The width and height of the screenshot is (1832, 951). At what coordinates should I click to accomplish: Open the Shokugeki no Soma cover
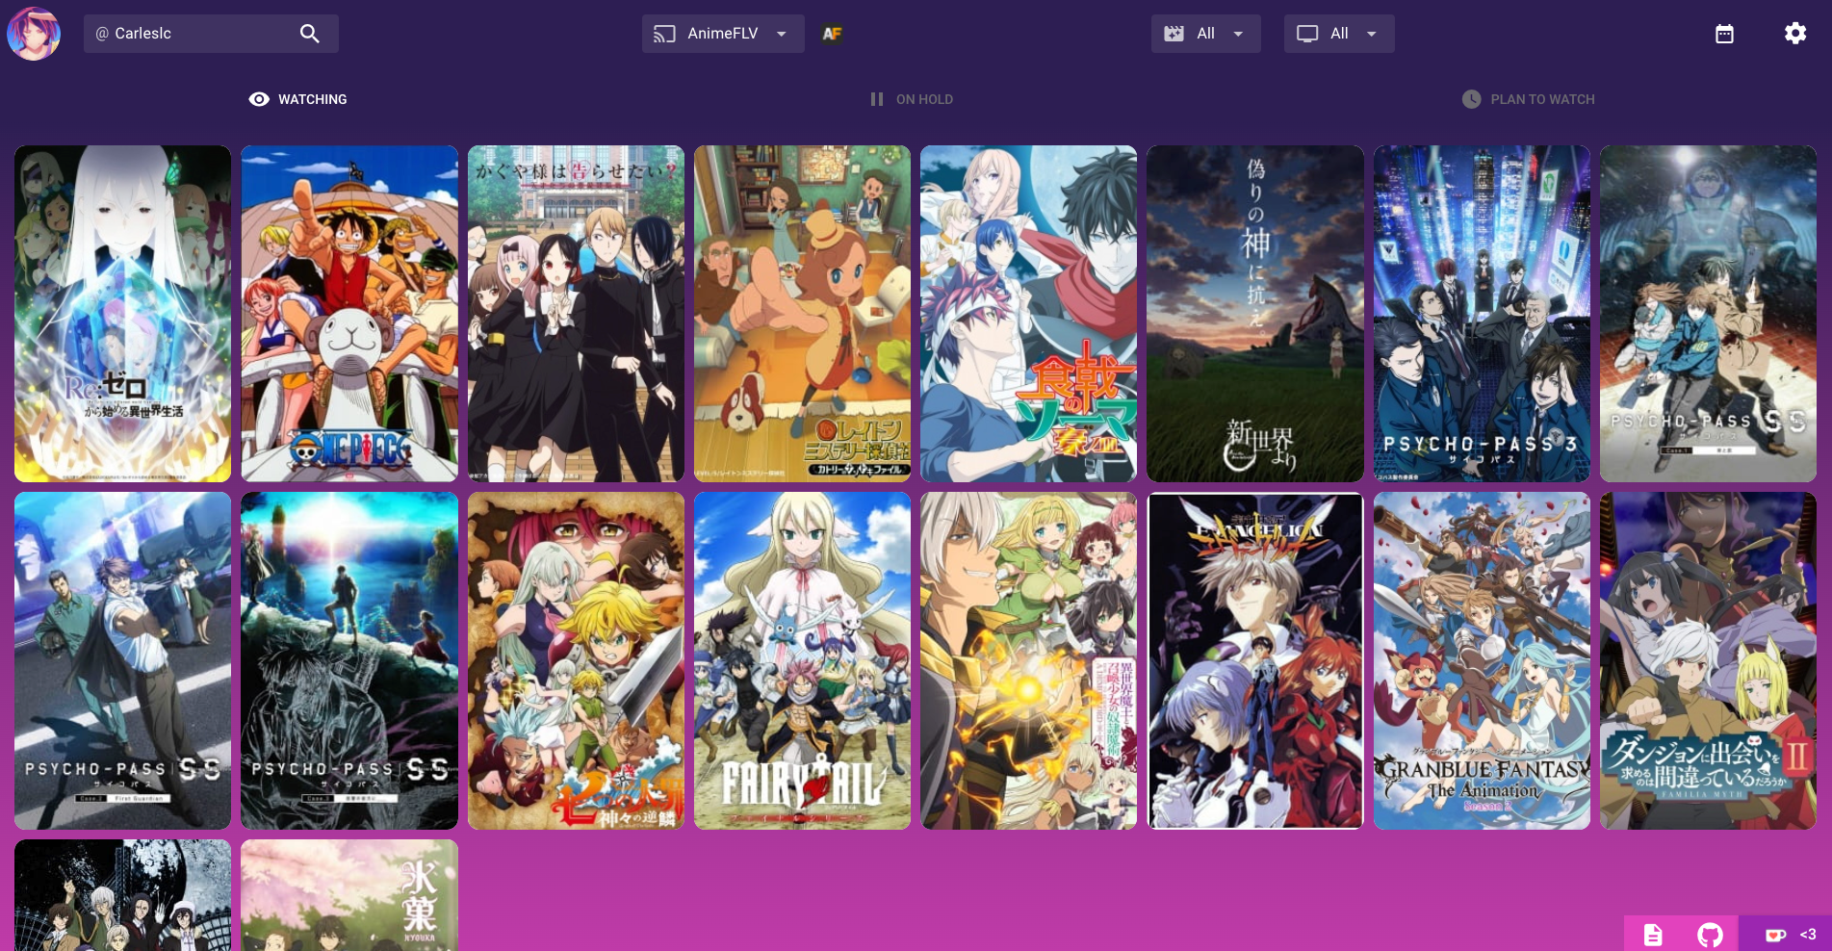tap(1028, 314)
